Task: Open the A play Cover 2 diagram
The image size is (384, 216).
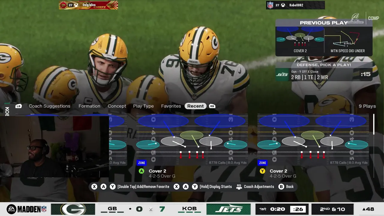Action: [192, 139]
